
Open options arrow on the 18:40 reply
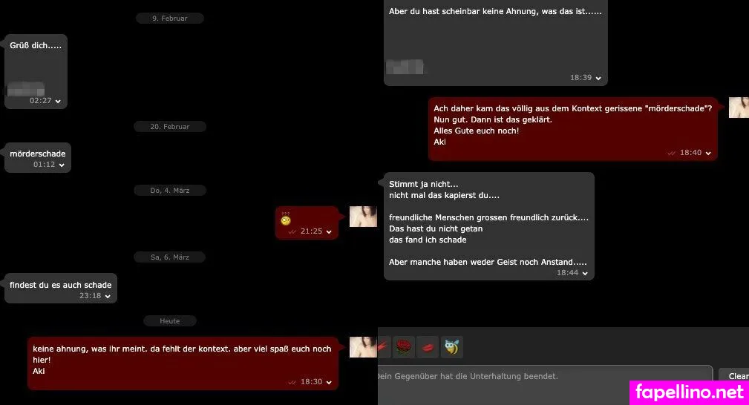pos(708,154)
